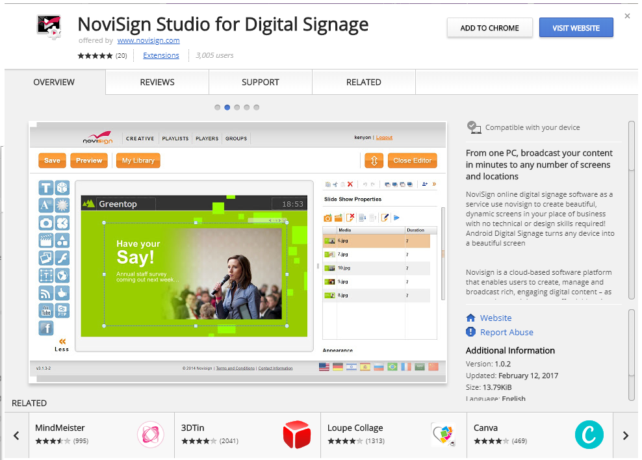The width and height of the screenshot is (642, 460).
Task: Click the add user icon in editor toolbar
Action: [x=424, y=184]
